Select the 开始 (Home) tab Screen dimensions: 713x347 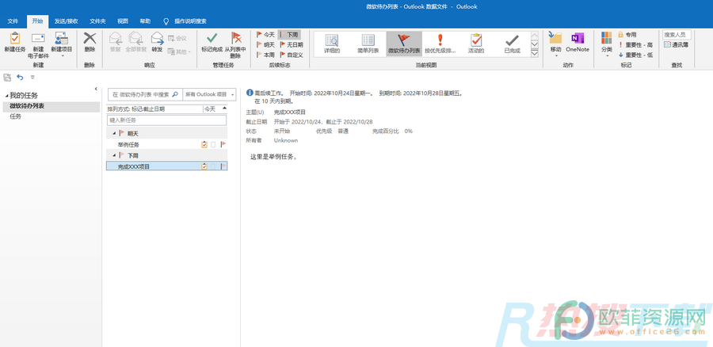(37, 21)
